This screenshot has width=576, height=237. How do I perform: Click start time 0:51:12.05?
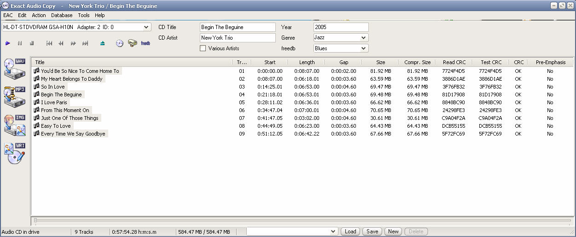coord(270,134)
